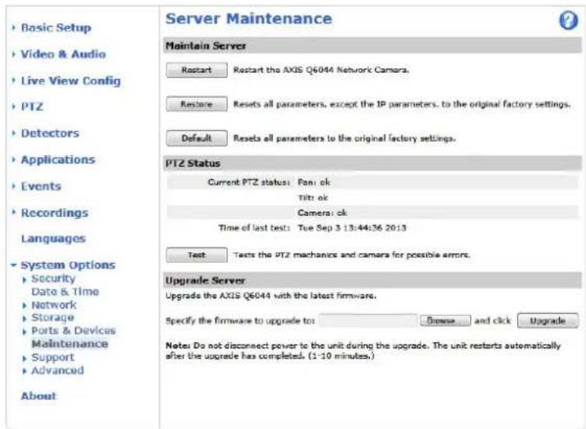
Task: Click the last test timestamp 'Tue Sep 3'
Action: 352,228
